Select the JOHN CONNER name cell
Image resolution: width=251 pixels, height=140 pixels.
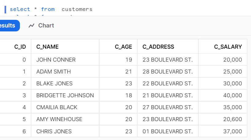[65, 60]
